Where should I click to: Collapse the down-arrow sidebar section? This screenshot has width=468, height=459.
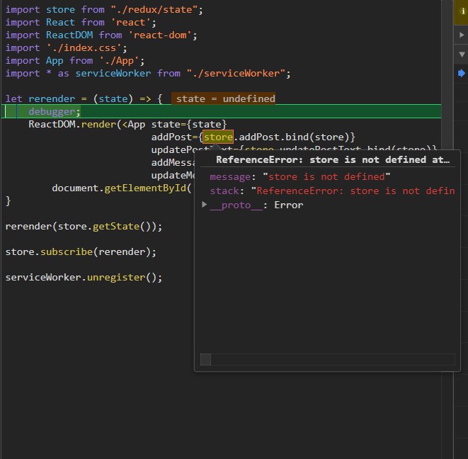click(462, 54)
